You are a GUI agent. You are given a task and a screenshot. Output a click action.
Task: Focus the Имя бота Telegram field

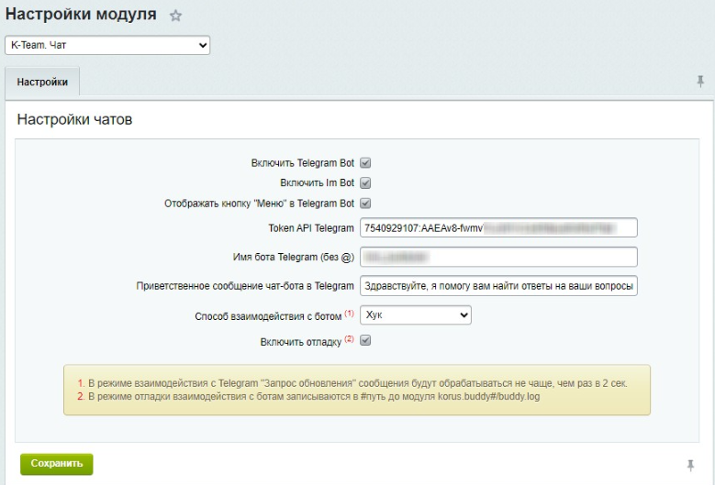click(x=498, y=257)
